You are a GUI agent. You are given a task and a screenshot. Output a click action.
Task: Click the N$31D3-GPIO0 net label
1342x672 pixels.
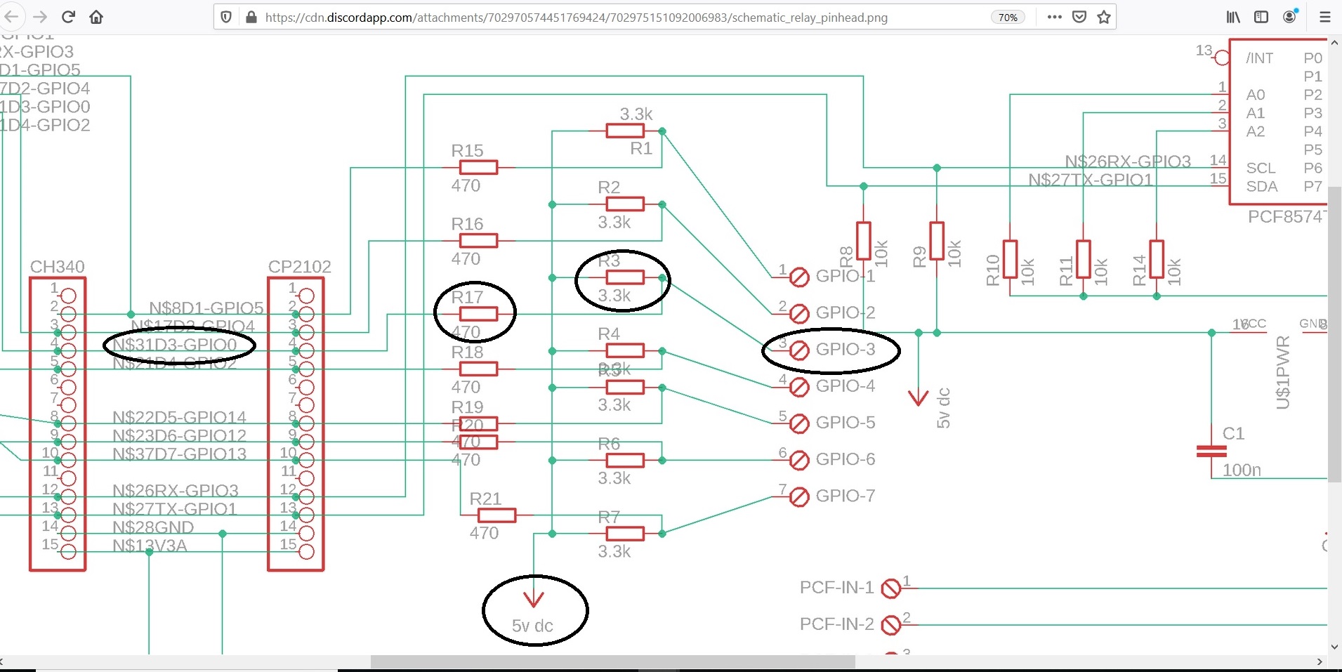pos(175,345)
